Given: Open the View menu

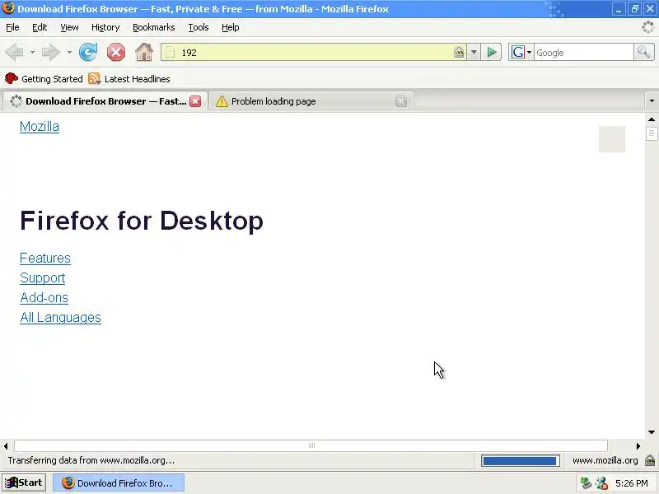Looking at the screenshot, I should (69, 27).
